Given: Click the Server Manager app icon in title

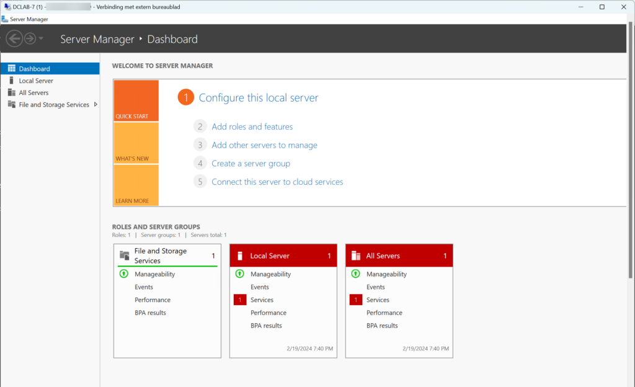Looking at the screenshot, I should click(5, 19).
